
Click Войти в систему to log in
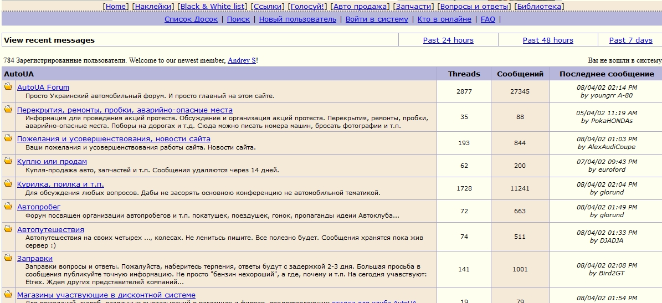click(x=377, y=19)
